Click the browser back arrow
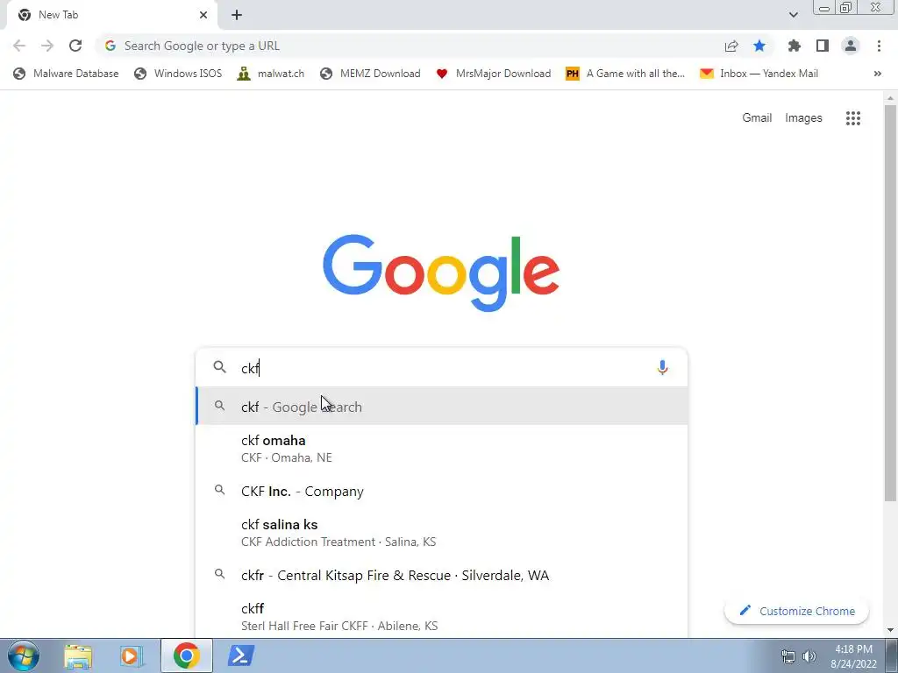 coord(19,46)
